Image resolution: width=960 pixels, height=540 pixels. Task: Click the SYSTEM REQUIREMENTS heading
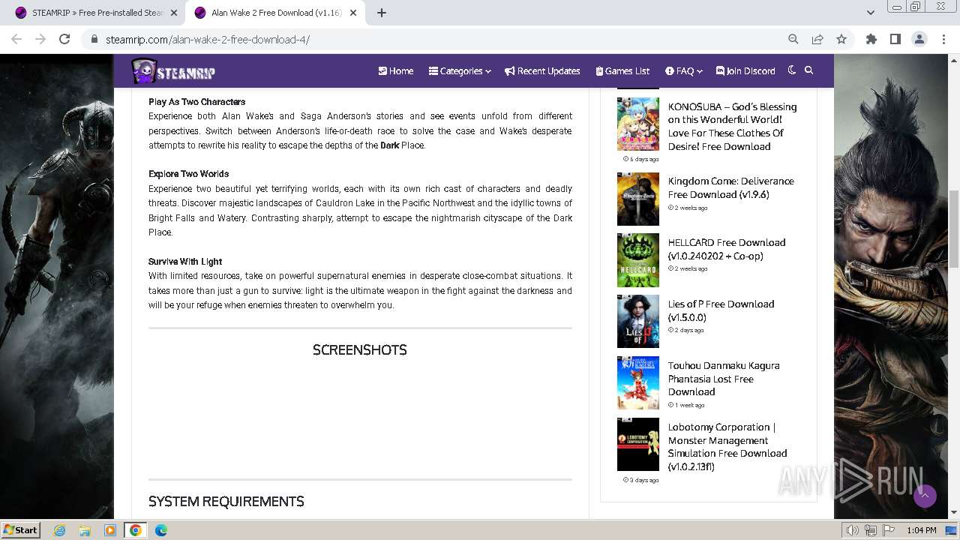[x=226, y=502]
